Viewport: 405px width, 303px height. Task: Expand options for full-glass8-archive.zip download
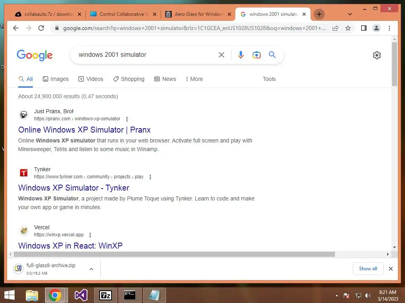tap(91, 269)
